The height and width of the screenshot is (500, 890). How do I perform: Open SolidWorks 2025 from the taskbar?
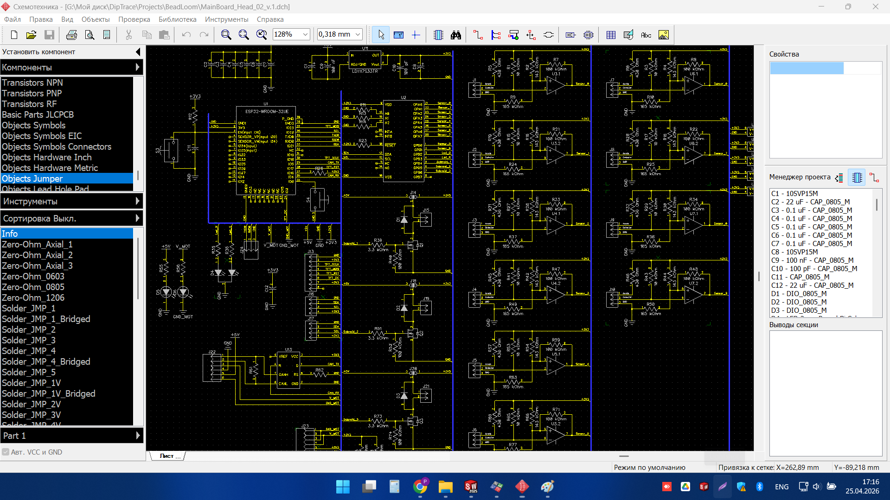(471, 487)
